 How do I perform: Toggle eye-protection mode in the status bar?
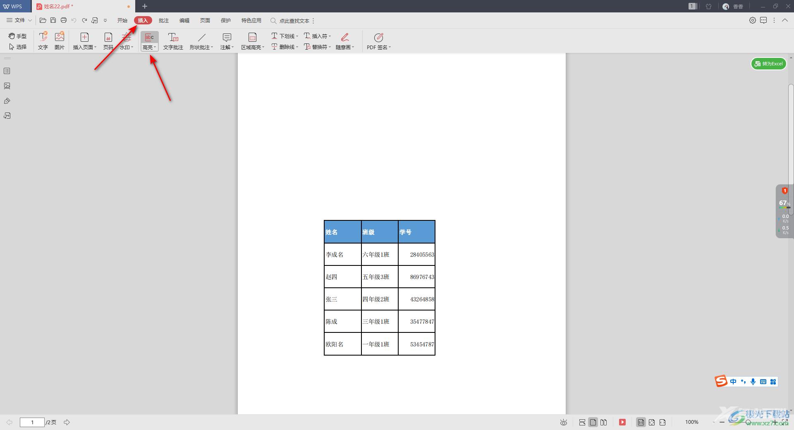pos(564,422)
